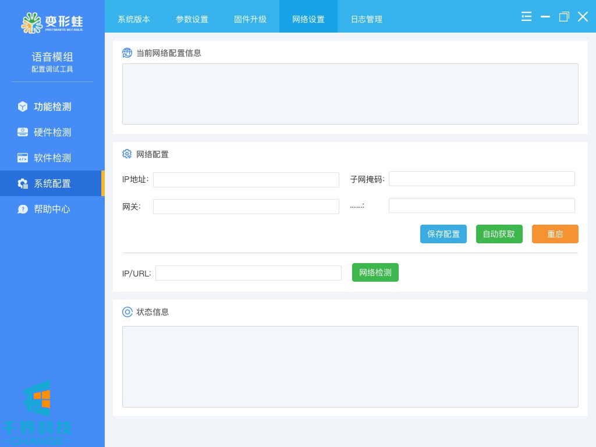Open the menu list icon in title bar

click(526, 17)
